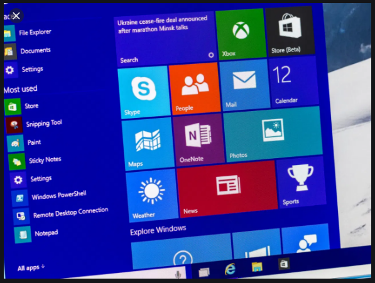Select the Snipping Tool label
The width and height of the screenshot is (375, 283).
[44, 123]
